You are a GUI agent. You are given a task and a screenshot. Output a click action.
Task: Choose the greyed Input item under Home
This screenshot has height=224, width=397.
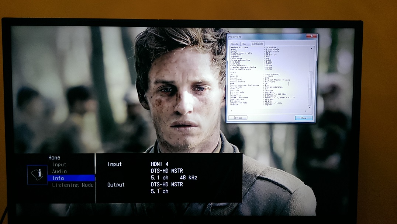click(59, 165)
